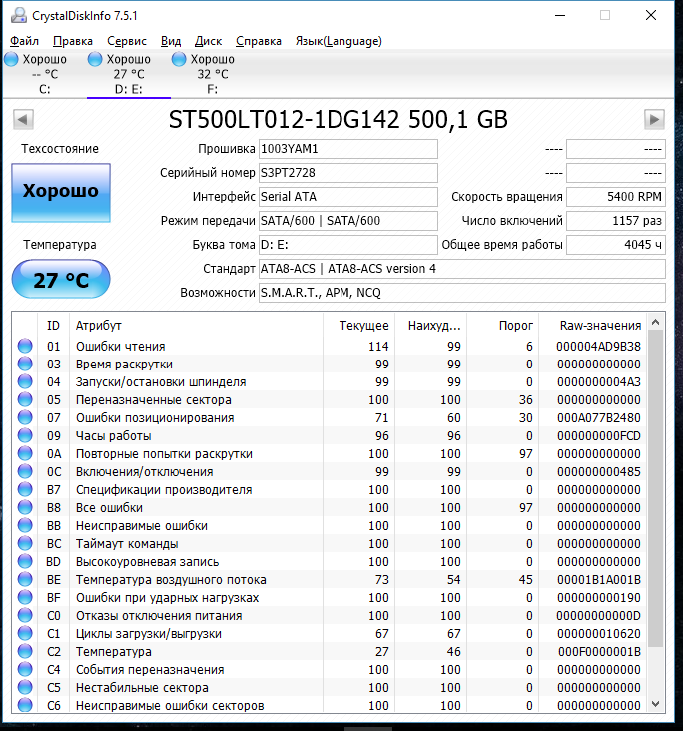This screenshot has height=731, width=683.
Task: Click the Прошивка field 1003YAM1
Action: tap(348, 149)
